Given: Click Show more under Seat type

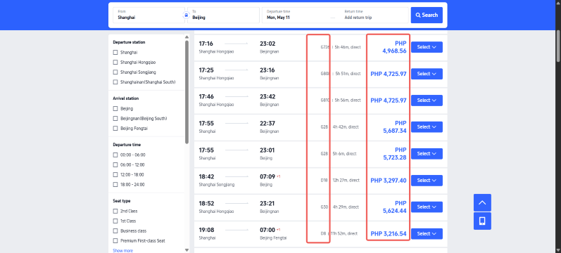Looking at the screenshot, I should 122,250.
